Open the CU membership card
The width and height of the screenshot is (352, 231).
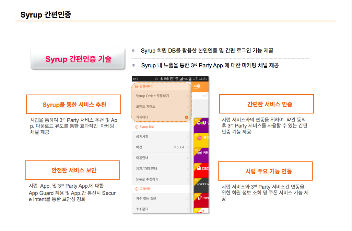pyautogui.click(x=201, y=125)
